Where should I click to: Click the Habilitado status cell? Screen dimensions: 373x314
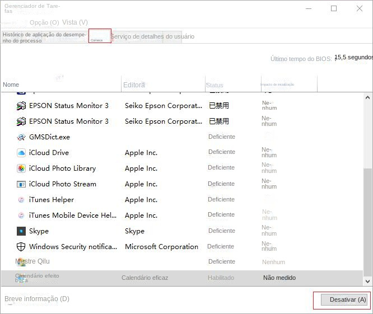[221, 278]
